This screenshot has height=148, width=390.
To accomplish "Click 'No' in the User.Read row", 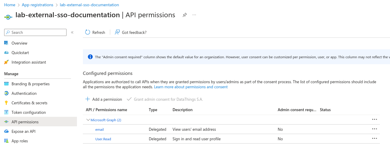I will (x=280, y=139).
